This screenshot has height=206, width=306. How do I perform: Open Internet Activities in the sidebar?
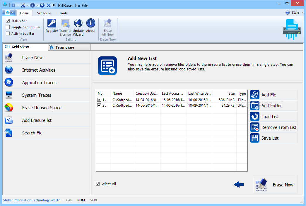pyautogui.click(x=47, y=70)
